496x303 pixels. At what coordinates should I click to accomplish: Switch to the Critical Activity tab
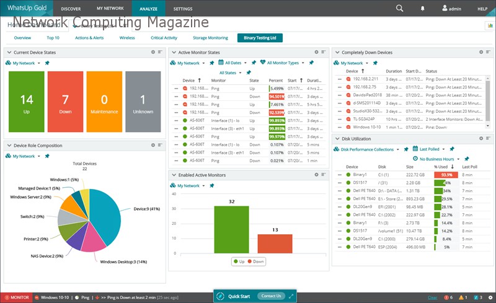164,38
